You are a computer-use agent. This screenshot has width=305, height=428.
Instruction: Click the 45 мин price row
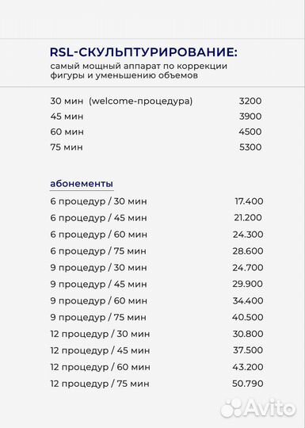point(156,117)
